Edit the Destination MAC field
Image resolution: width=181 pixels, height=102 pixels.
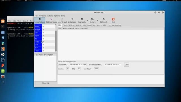pos(113,65)
